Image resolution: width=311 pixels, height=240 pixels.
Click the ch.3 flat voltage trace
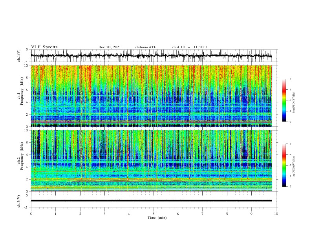[151, 201]
